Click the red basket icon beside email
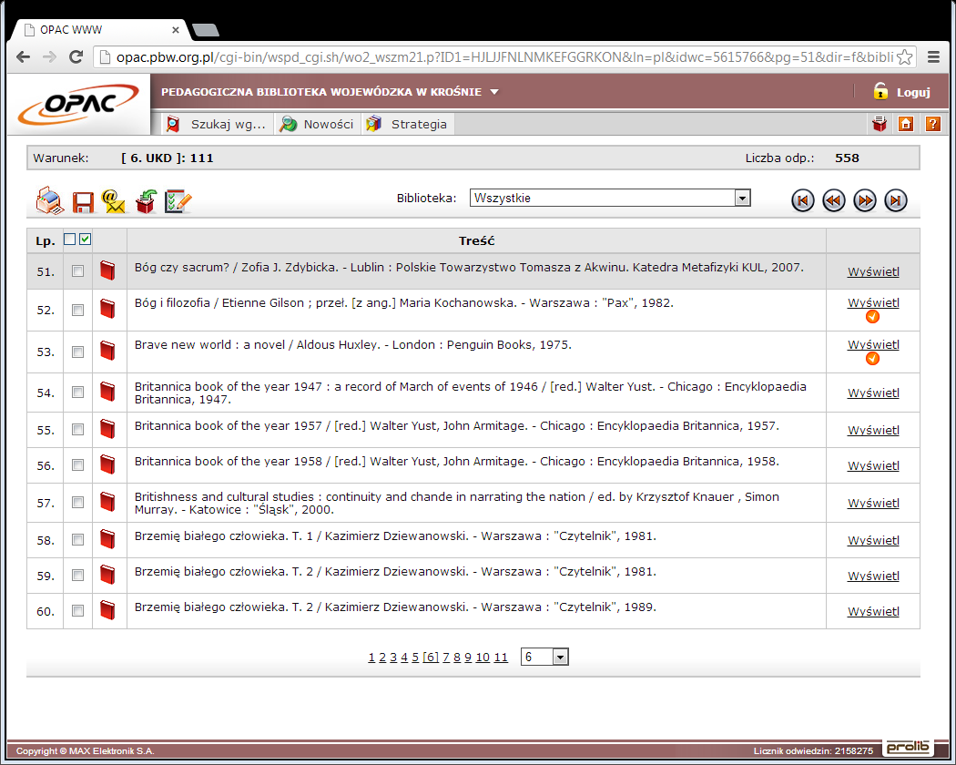 [x=146, y=201]
